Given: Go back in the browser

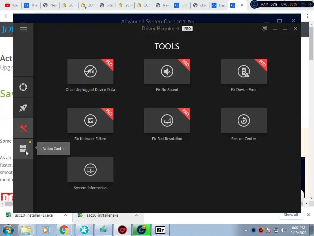Looking at the screenshot, I should [7, 16].
